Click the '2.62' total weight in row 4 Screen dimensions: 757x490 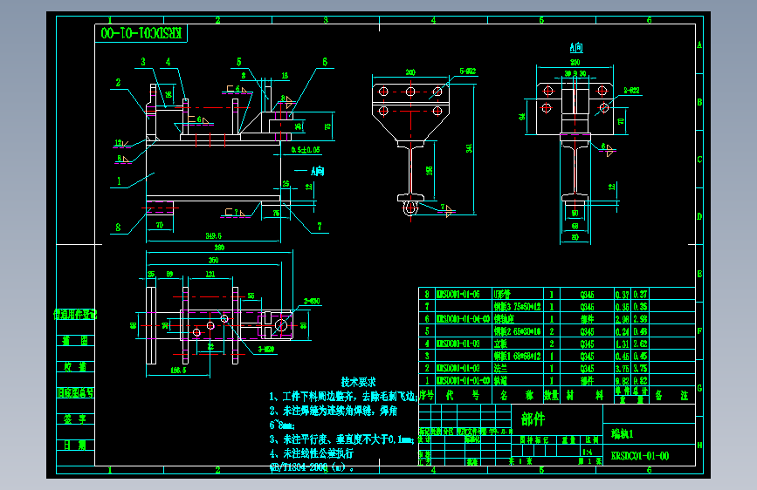(x=640, y=344)
